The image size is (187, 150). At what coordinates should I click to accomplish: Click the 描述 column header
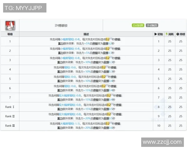coord(86,34)
